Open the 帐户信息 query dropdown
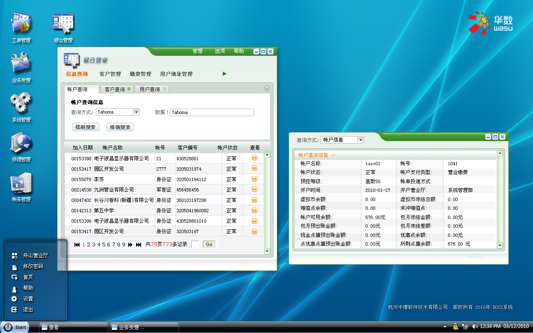 [x=361, y=140]
